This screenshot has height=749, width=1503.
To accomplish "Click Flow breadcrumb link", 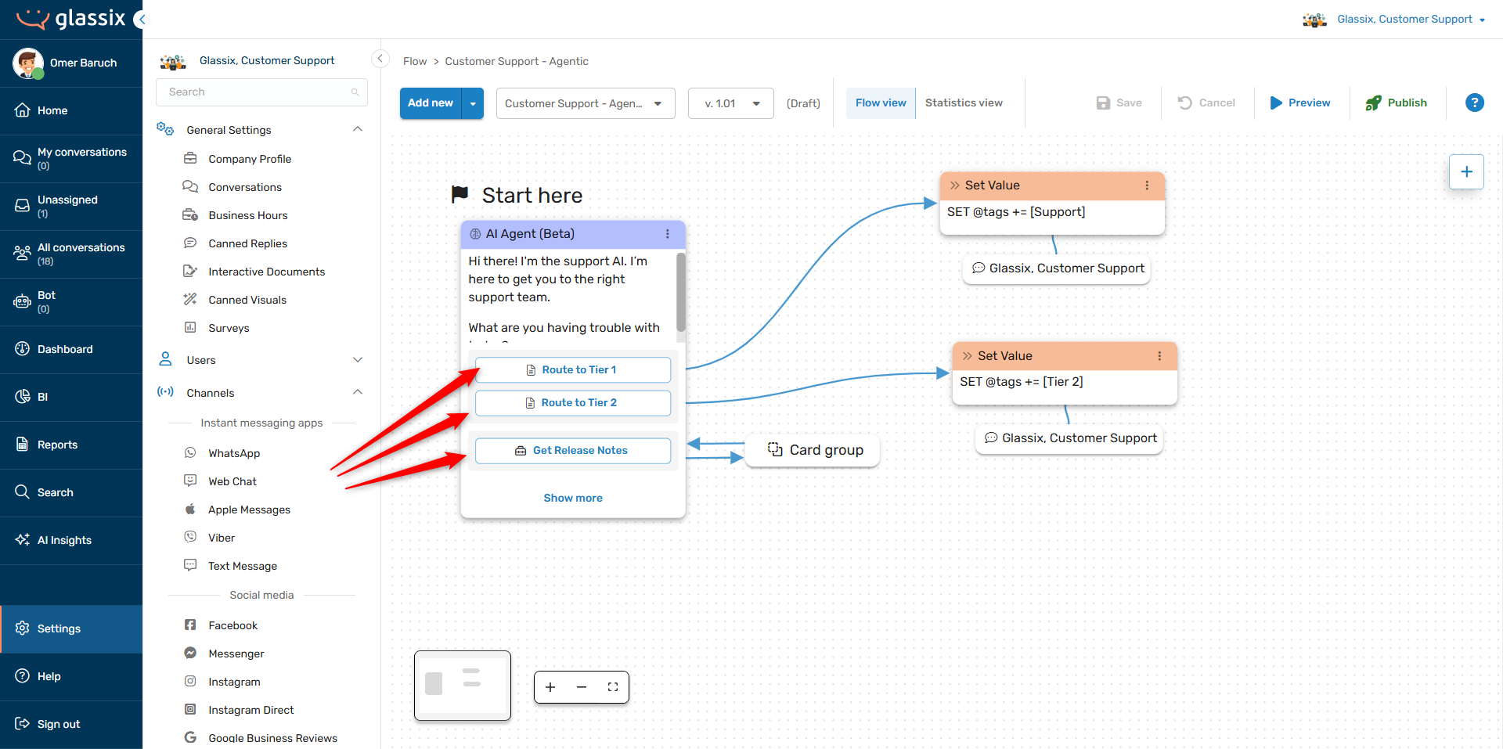I will click(x=415, y=61).
